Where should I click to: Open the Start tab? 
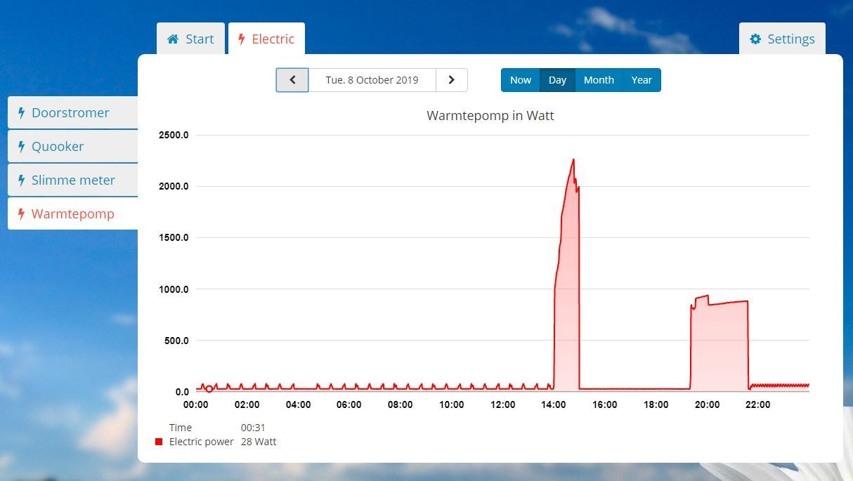(x=190, y=39)
